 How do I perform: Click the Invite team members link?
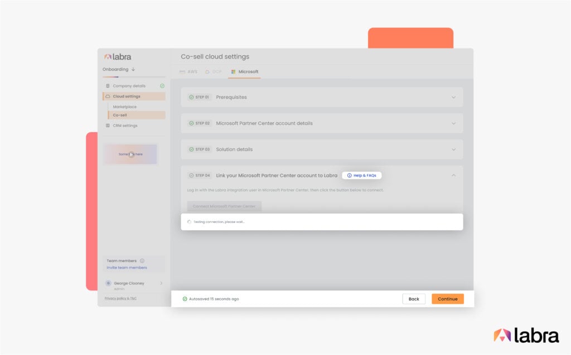pyautogui.click(x=127, y=268)
